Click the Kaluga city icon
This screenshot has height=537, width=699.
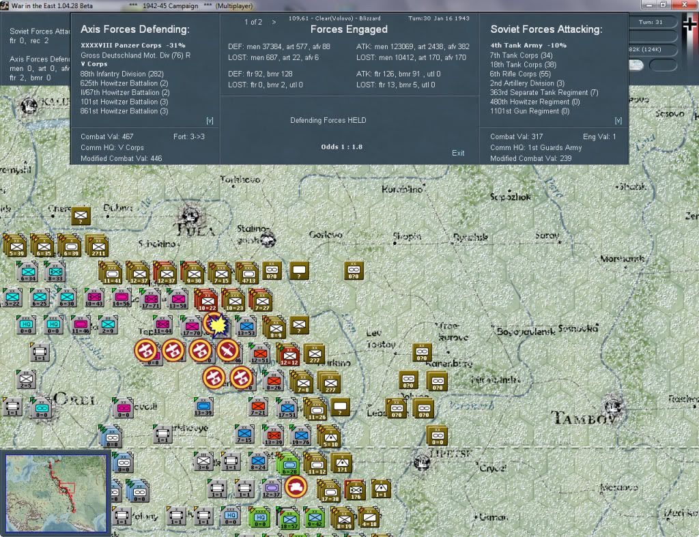pos(29,106)
